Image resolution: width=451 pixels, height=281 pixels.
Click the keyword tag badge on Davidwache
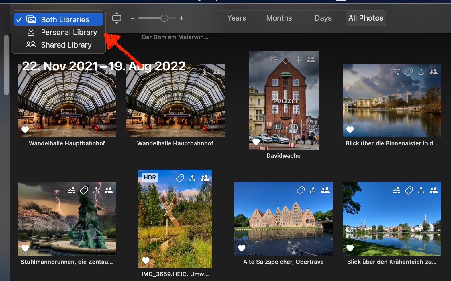286,60
